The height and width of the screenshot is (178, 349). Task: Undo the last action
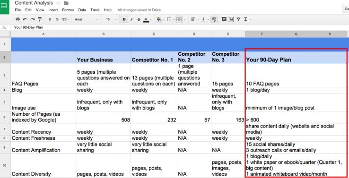[25, 19]
